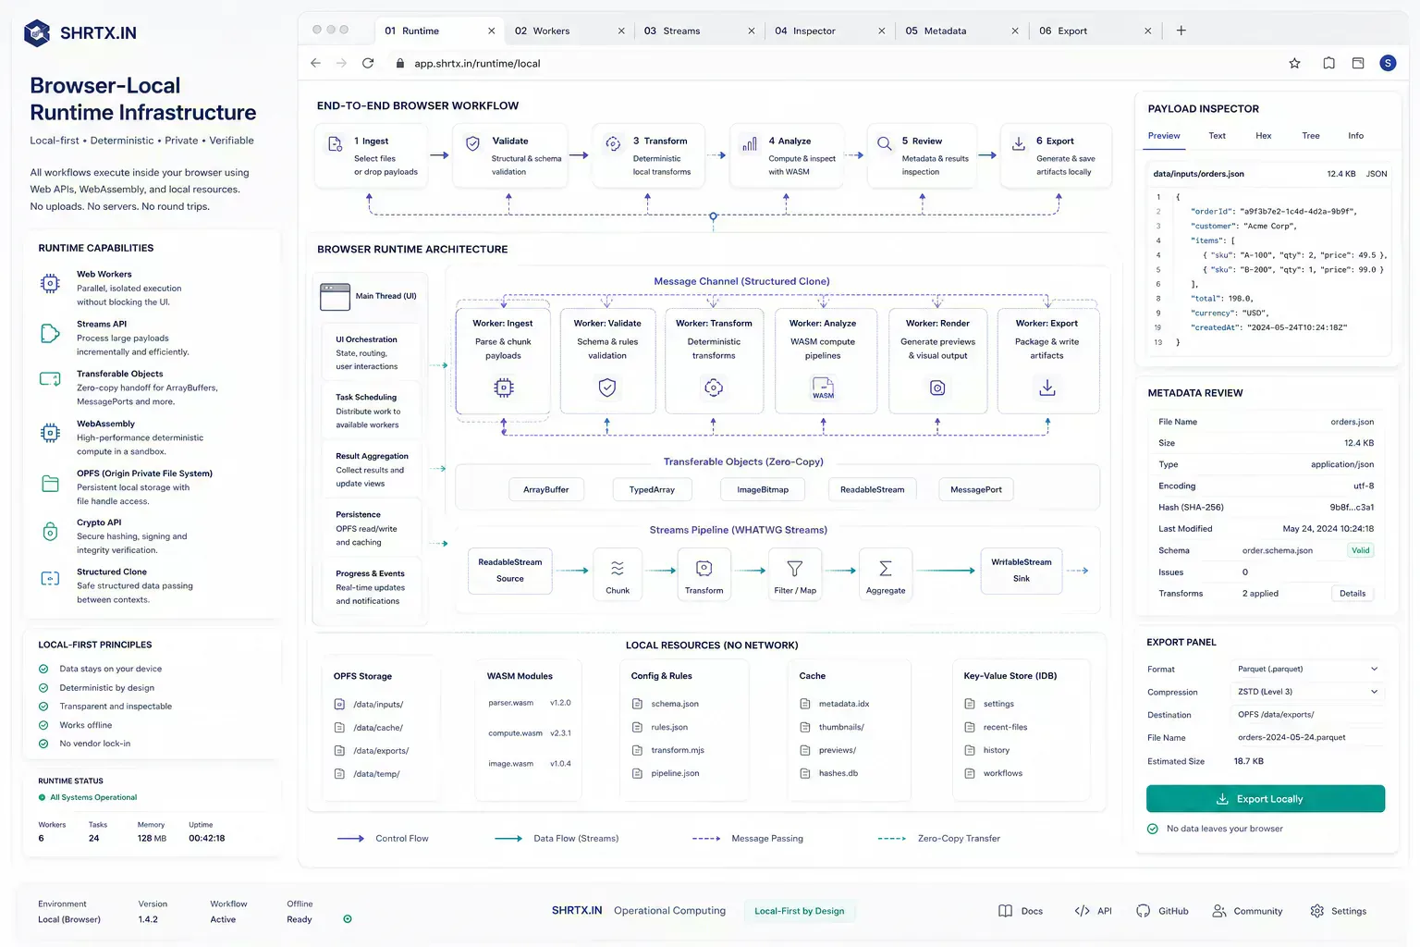Click the Works offline checkmark

(x=43, y=725)
